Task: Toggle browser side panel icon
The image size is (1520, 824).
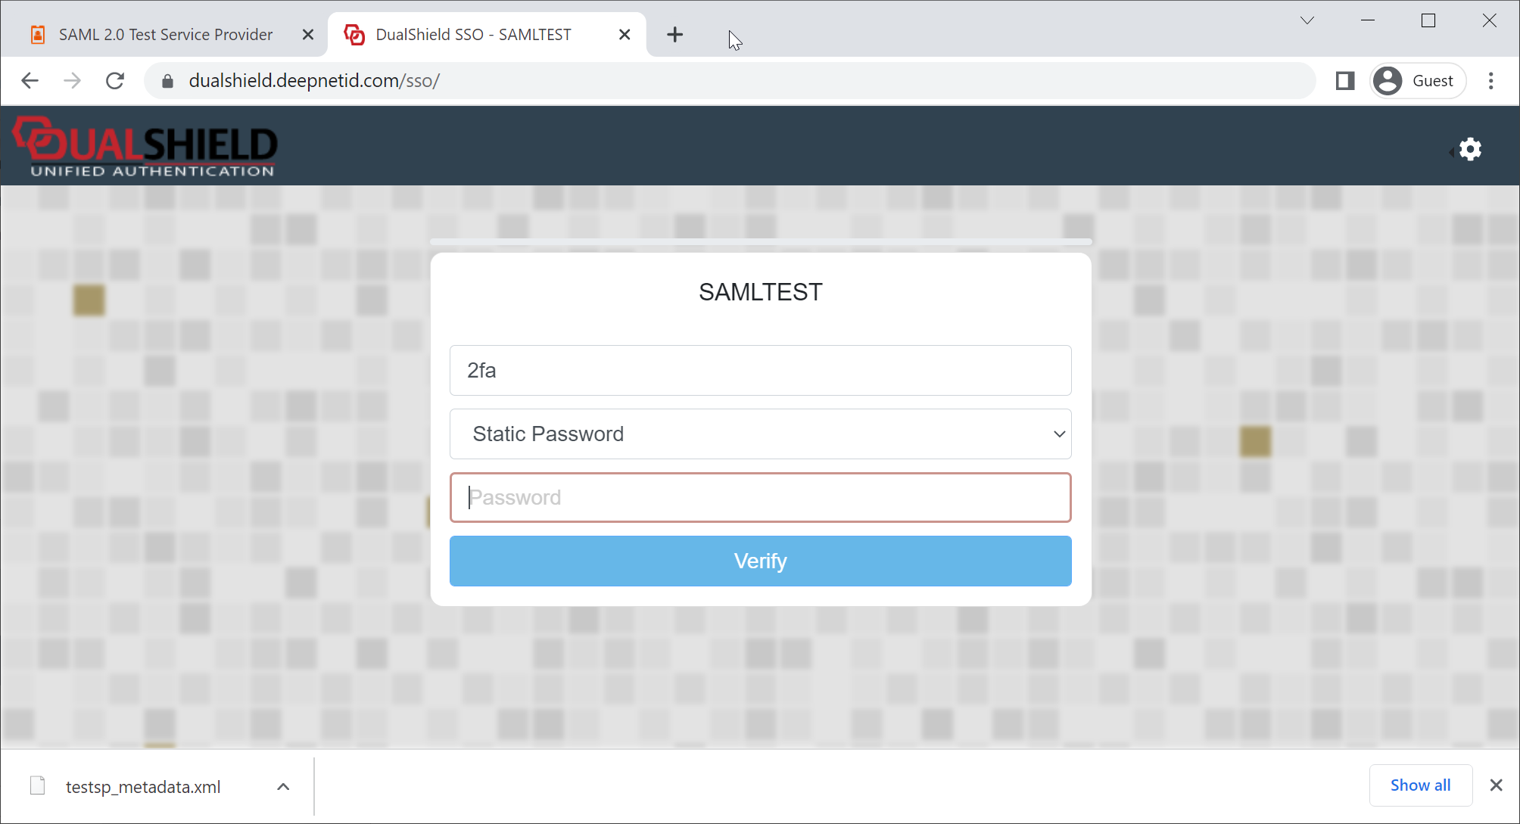Action: pyautogui.click(x=1345, y=81)
